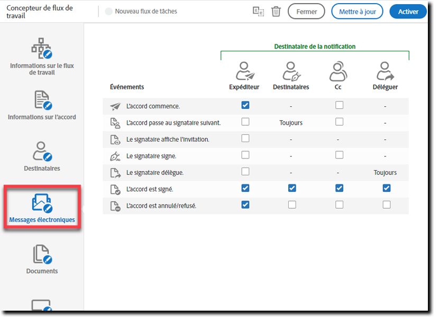Click the Destinataires signer column icon
This screenshot has width=439, height=317.
pyautogui.click(x=291, y=71)
